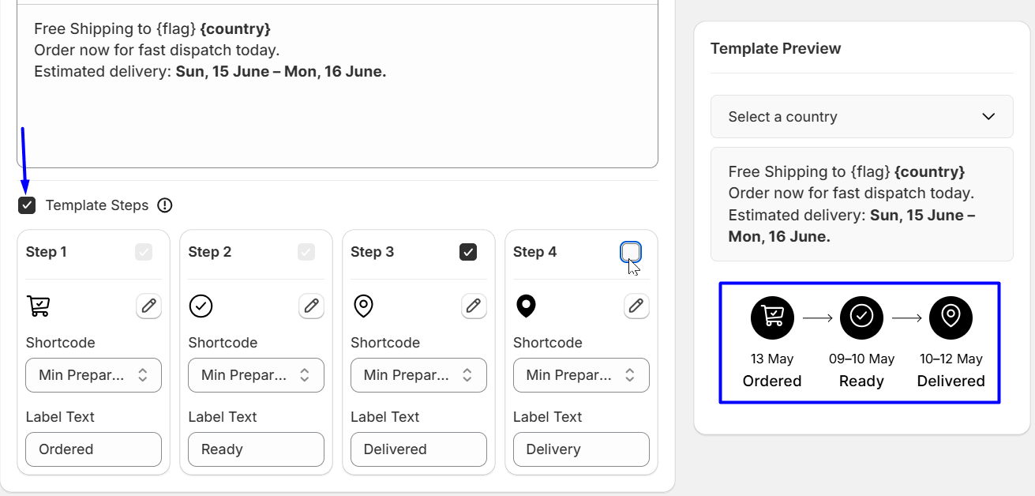1035x496 pixels.
Task: Click the pencil icon in Step 4
Action: tap(636, 306)
